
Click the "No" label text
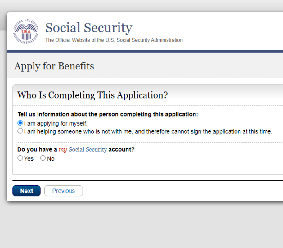click(x=51, y=159)
